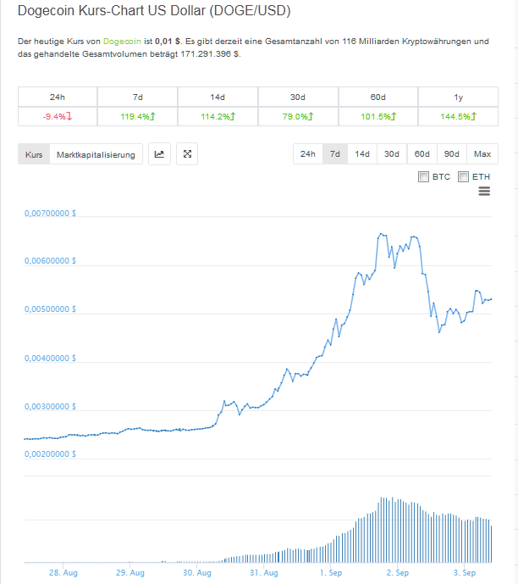
Task: Enable the BTC comparison checkbox
Action: pos(423,176)
